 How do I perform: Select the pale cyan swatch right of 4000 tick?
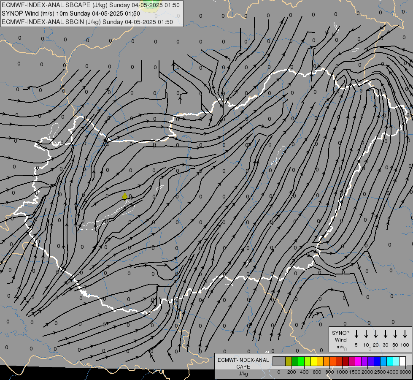tap(397, 361)
